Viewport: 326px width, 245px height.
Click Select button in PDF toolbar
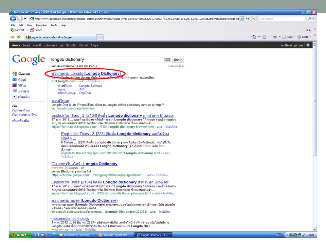pos(36,30)
